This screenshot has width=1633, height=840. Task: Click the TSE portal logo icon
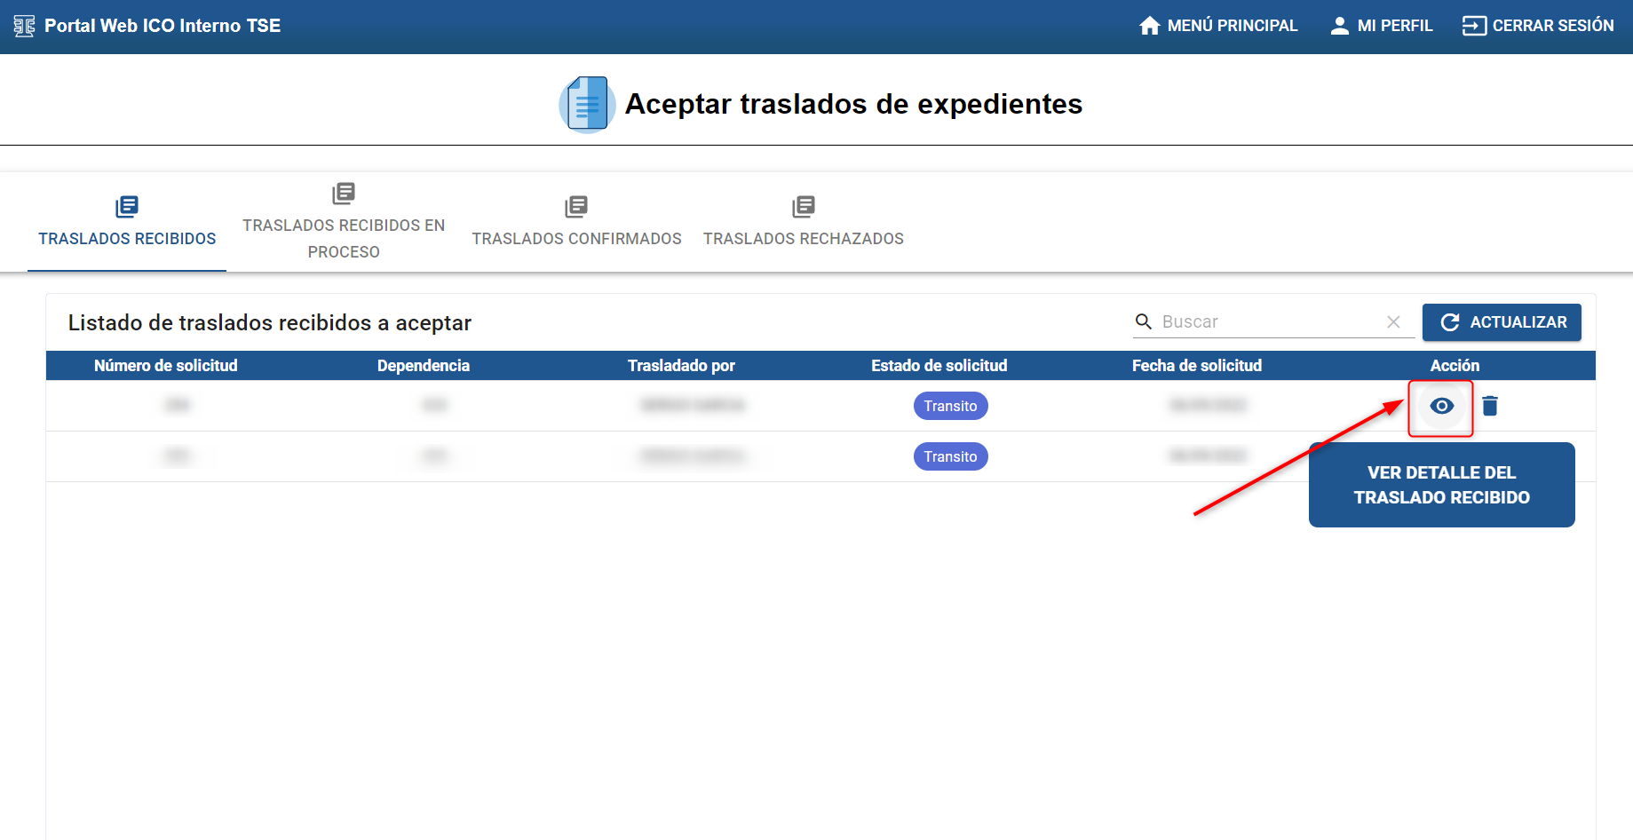24,26
